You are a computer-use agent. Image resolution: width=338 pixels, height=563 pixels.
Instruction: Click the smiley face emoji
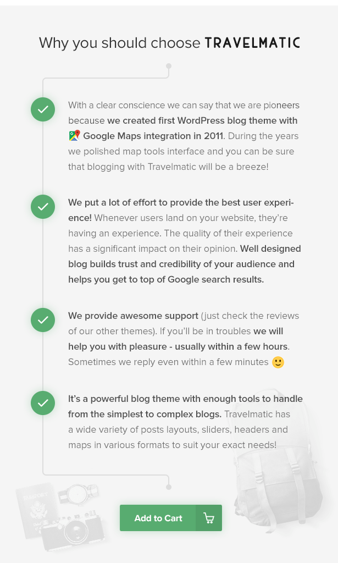[x=278, y=362]
